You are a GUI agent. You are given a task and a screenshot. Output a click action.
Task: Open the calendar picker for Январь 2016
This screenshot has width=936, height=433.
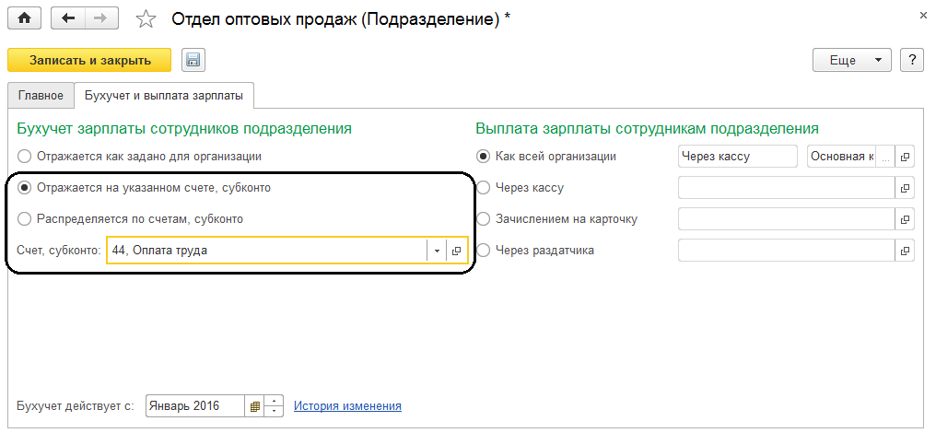tap(254, 405)
